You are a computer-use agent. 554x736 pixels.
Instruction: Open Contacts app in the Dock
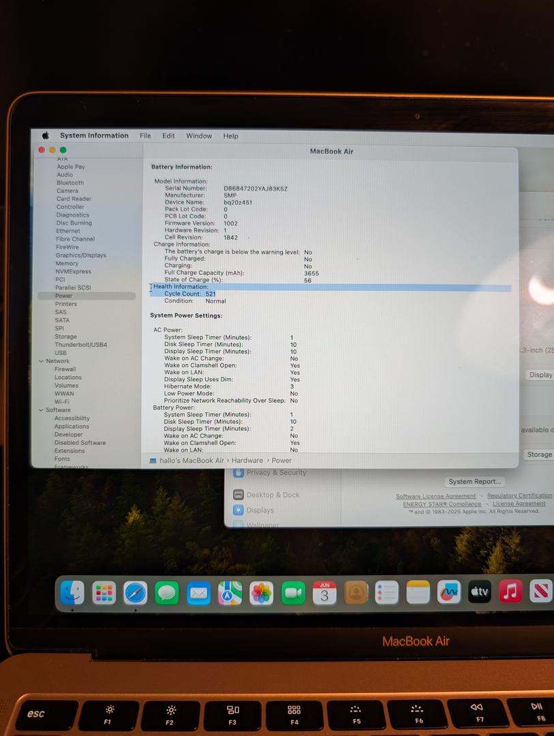pyautogui.click(x=356, y=593)
